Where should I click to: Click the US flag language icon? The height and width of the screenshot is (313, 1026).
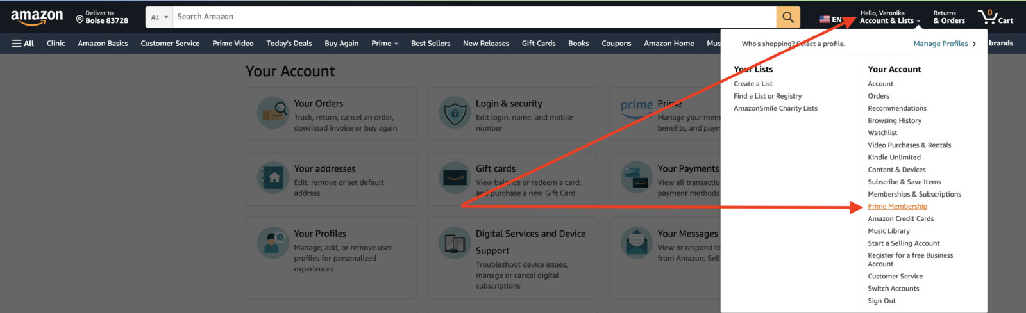pyautogui.click(x=825, y=20)
